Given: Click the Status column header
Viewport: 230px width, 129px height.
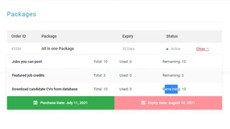Looking at the screenshot, I should pos(172,36).
